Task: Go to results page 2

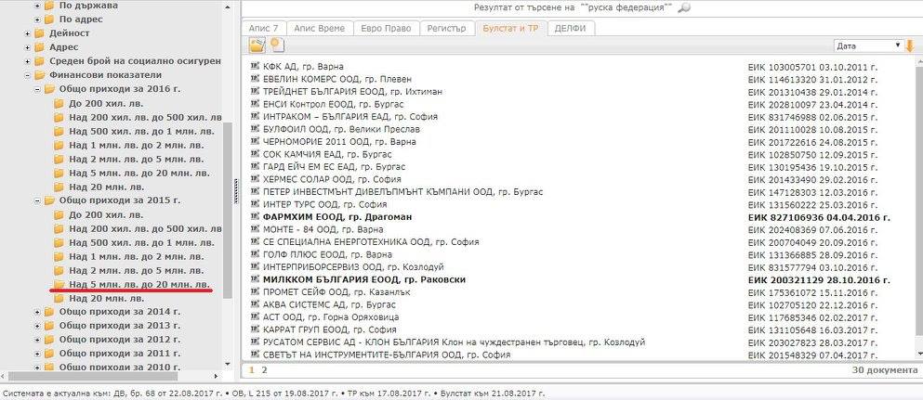Action: (x=264, y=370)
